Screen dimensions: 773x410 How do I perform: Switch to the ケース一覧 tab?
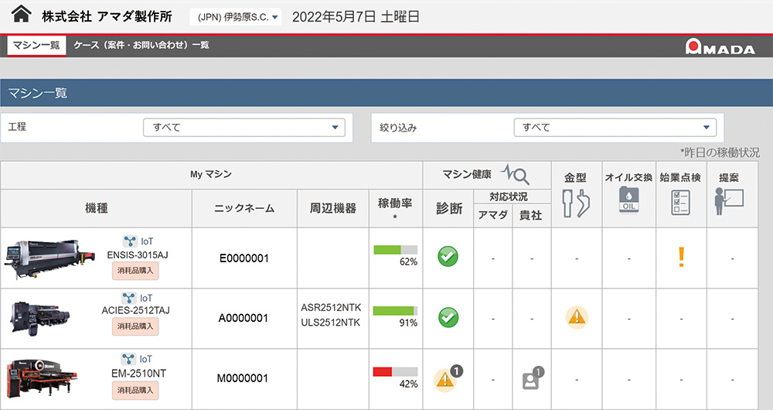(141, 46)
